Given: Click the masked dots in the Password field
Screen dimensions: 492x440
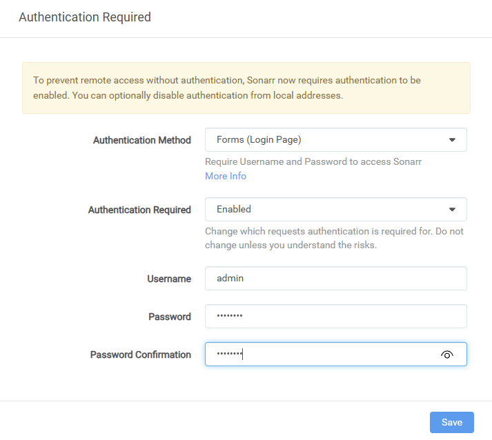Looking at the screenshot, I should 229,317.
